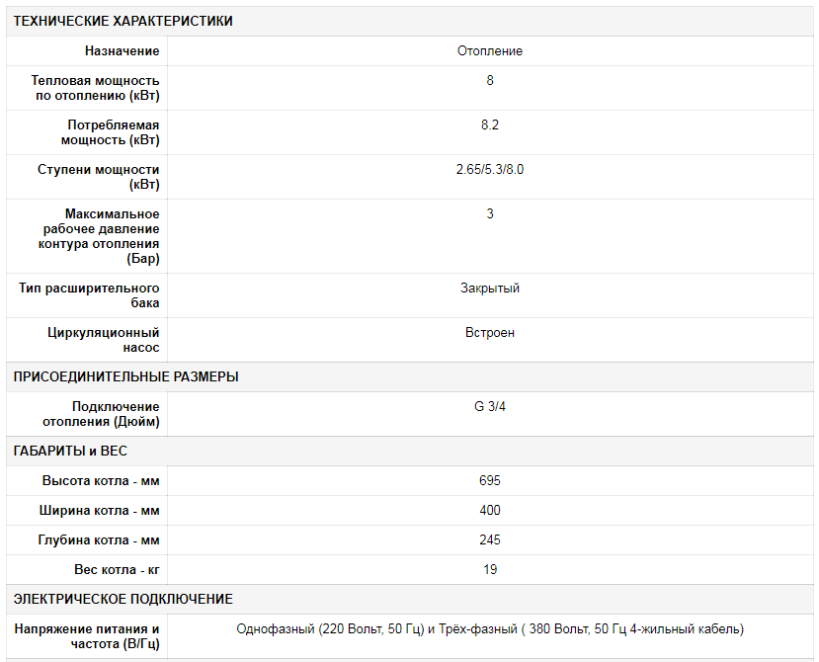Screen dimensions: 819x662
Task: Select the Циркуляционный насос label
Action: click(104, 340)
